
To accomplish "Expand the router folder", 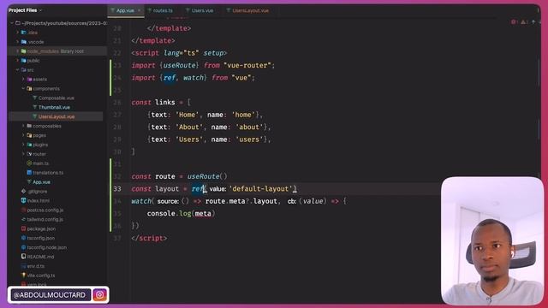I will [23, 154].
